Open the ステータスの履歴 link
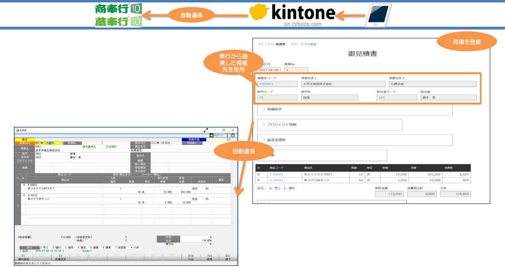The width and height of the screenshot is (505, 267). [303, 44]
